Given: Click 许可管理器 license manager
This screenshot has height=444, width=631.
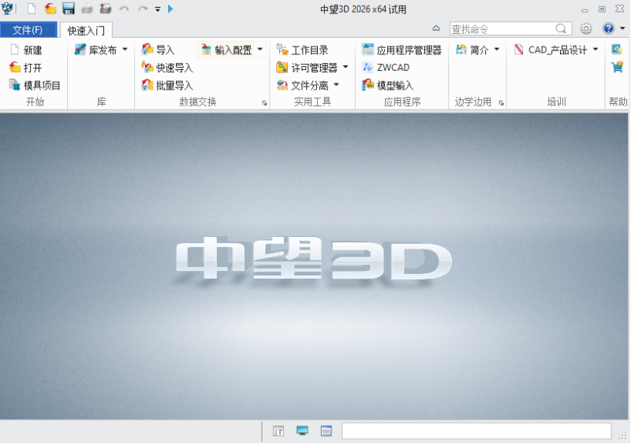Looking at the screenshot, I should (307, 68).
